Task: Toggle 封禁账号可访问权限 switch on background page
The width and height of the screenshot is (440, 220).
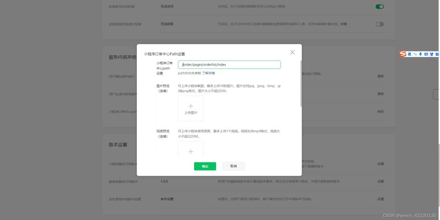Action: [x=380, y=7]
